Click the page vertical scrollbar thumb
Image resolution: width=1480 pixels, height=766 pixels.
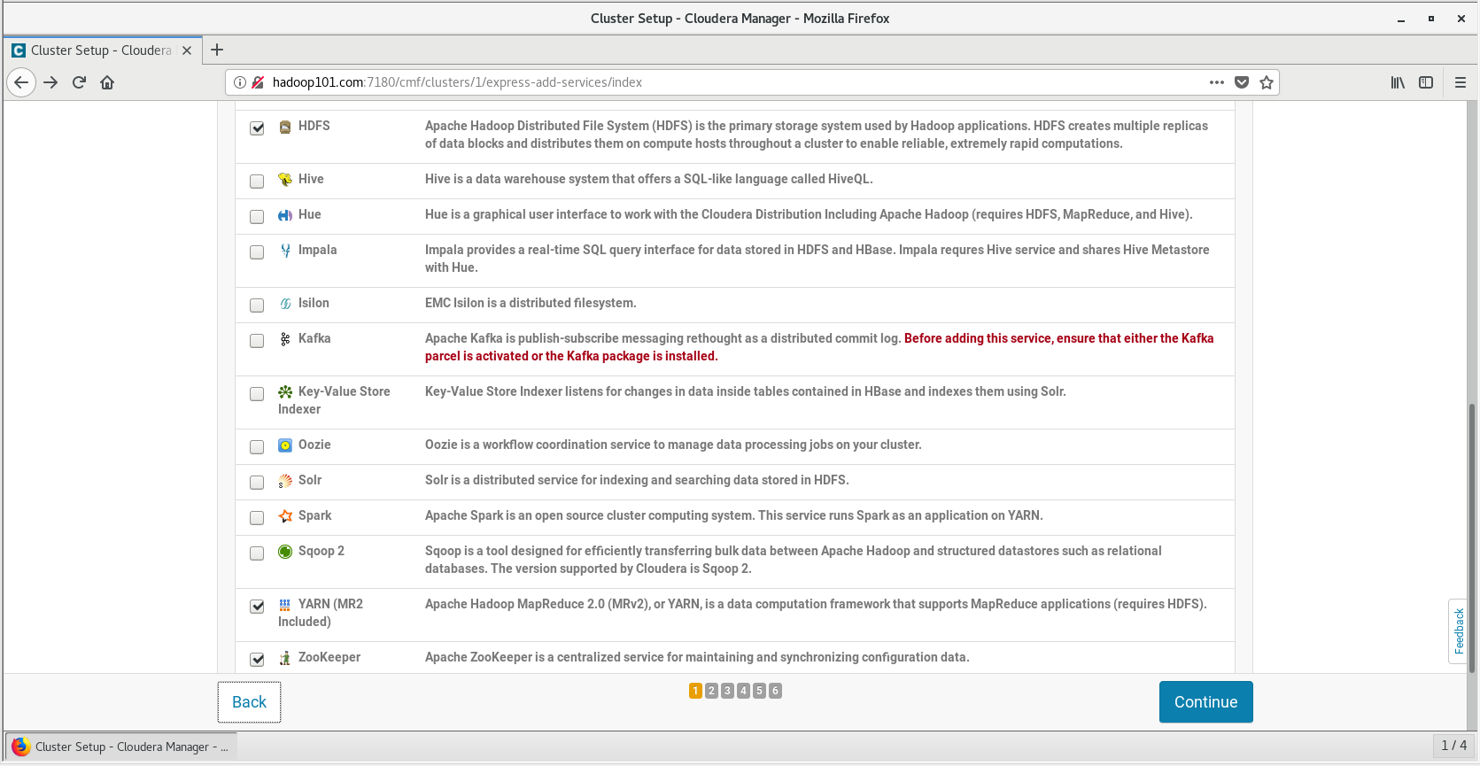1471,538
